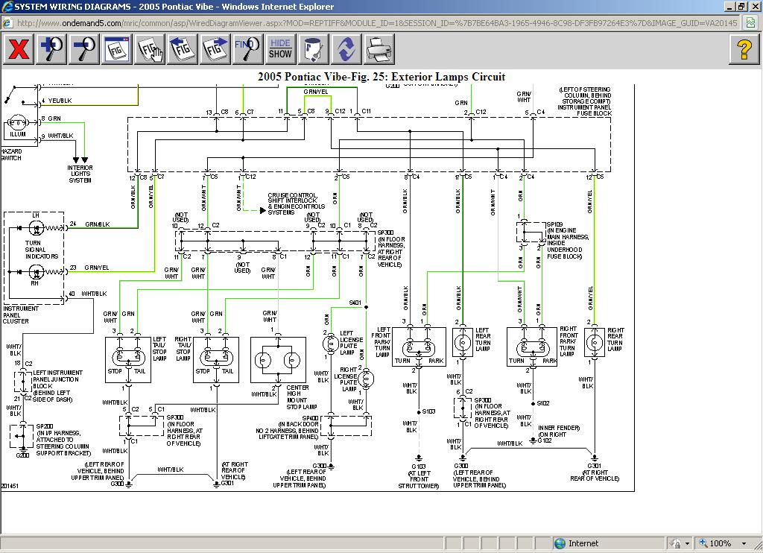Click the Exterior Lamps Circuit diagram title

381,77
